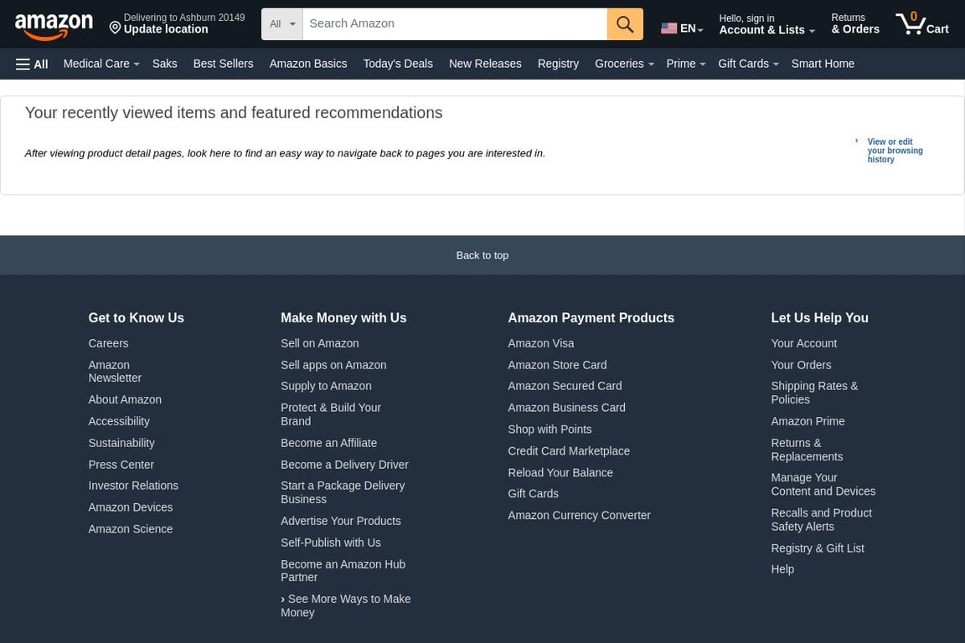Image resolution: width=965 pixels, height=643 pixels.
Task: Open Shop with Points link
Action: click(x=550, y=430)
